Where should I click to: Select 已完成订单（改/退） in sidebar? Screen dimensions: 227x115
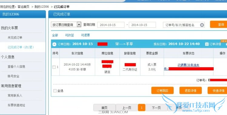[x=21, y=47]
